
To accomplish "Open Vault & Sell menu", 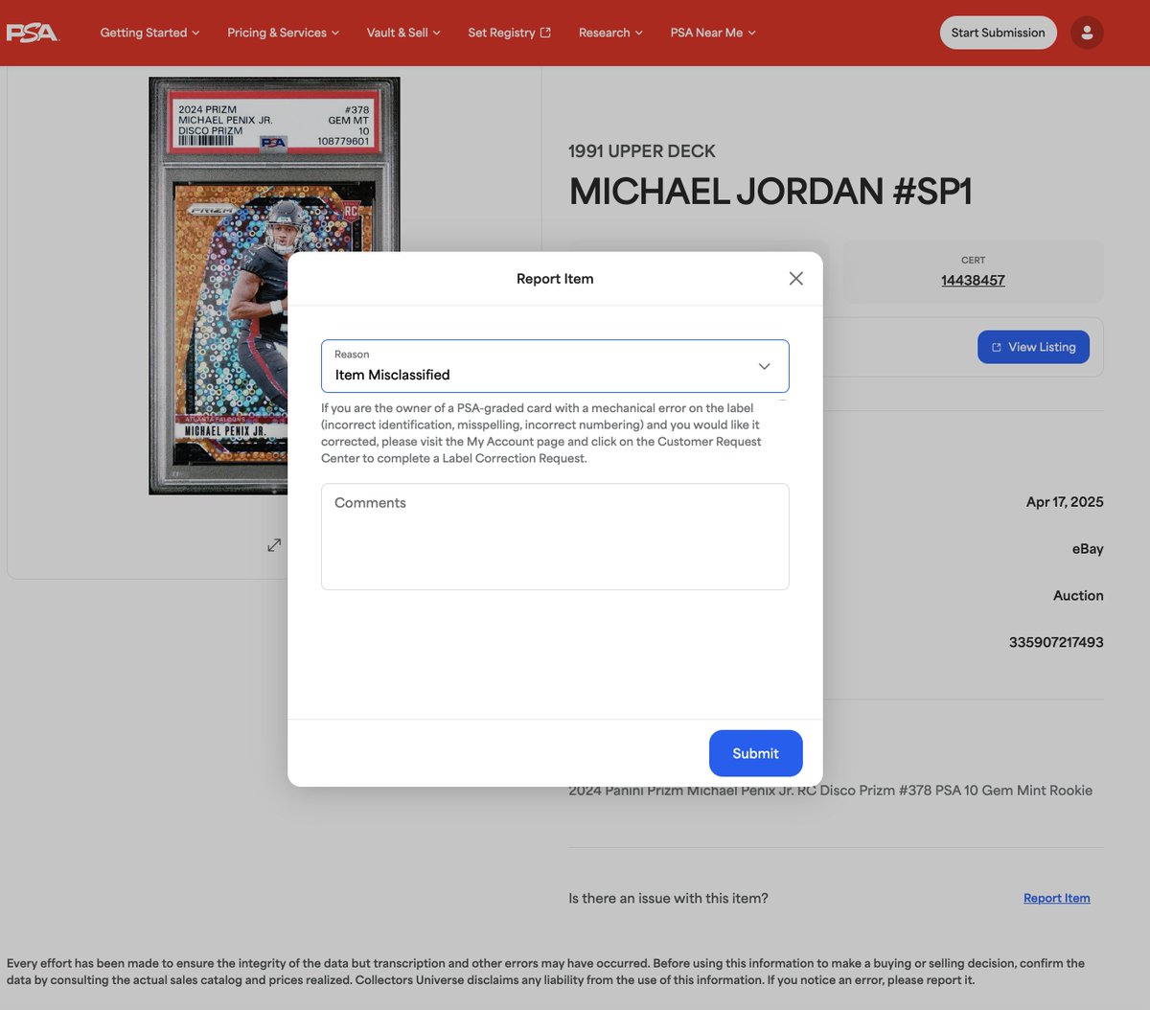I will click(x=403, y=33).
